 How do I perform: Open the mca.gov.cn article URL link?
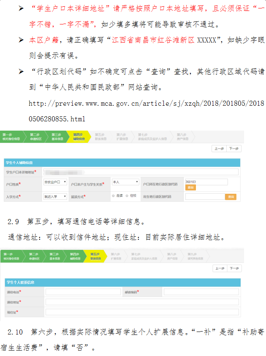click(x=147, y=111)
